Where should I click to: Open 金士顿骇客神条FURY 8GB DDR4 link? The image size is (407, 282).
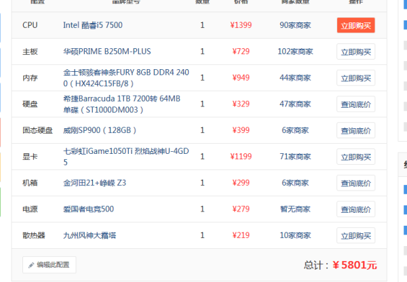(x=126, y=78)
